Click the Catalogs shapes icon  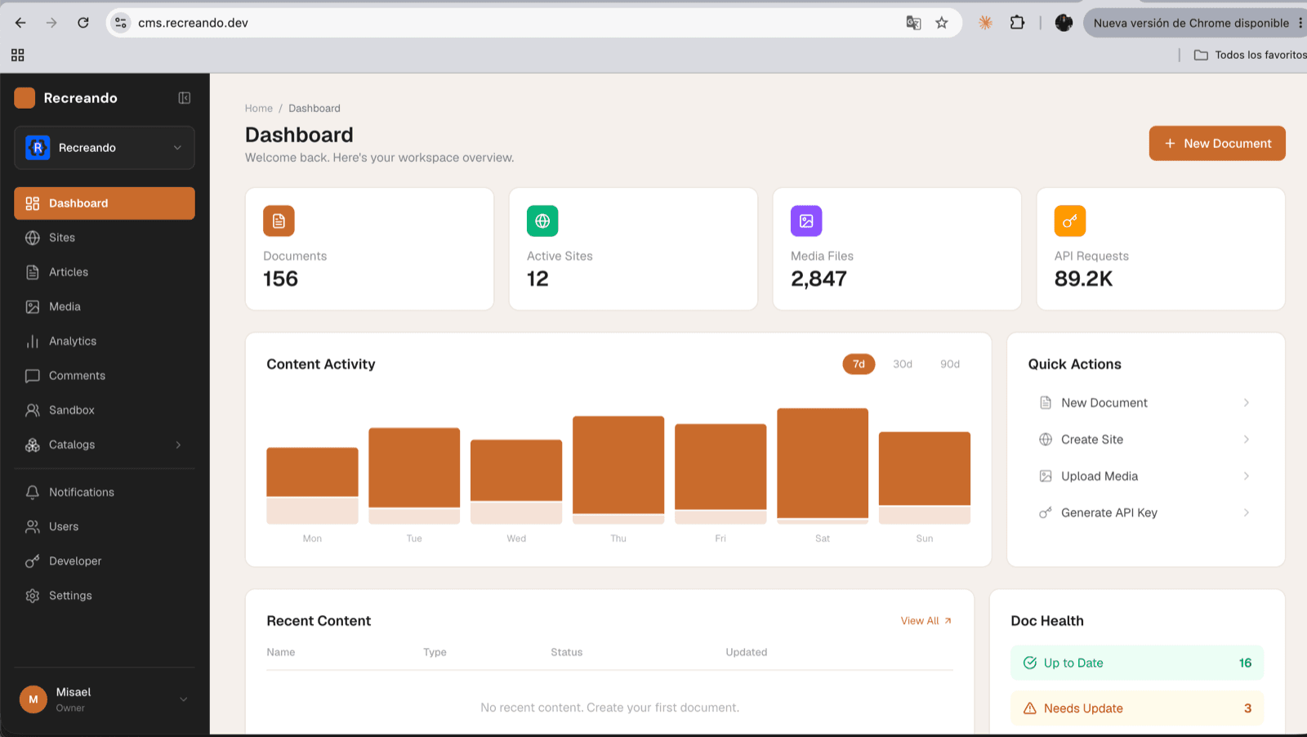(x=33, y=444)
